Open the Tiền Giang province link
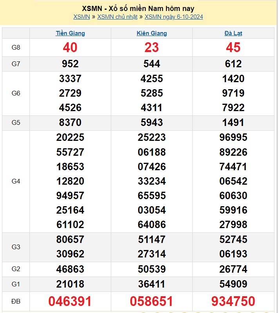Image resolution: width=278 pixels, height=313 pixels. coord(70,33)
